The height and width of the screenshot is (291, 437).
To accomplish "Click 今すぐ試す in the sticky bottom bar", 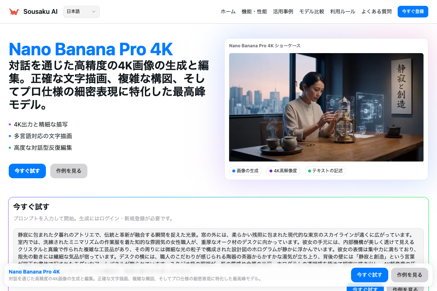I will click(x=370, y=275).
